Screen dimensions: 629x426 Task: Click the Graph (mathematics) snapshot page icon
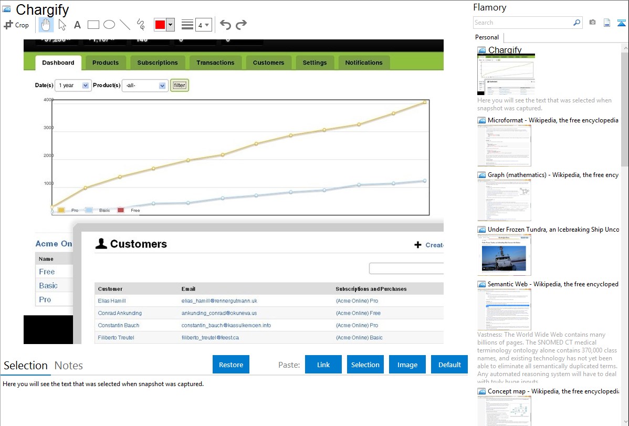click(x=481, y=175)
